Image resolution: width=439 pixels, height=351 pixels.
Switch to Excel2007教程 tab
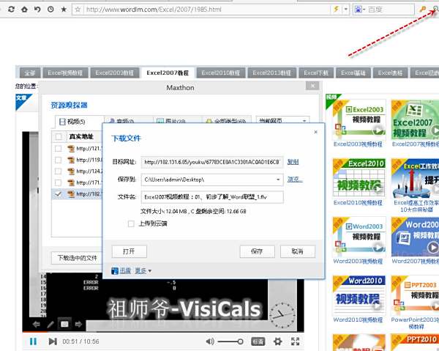(168, 73)
